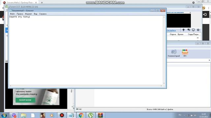Click Notepad horizontal scrollbar left arrow
Screen dimensions: 211x118
tap(11, 86)
